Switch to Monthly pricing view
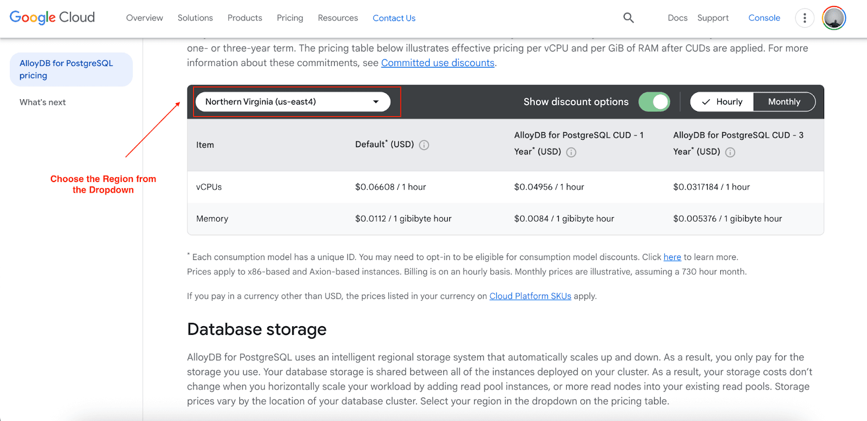 [784, 102]
